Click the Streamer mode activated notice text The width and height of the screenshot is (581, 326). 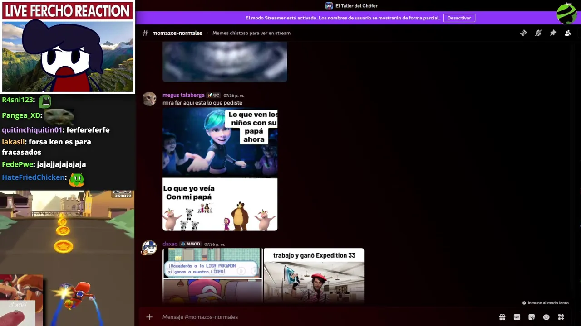click(x=343, y=18)
